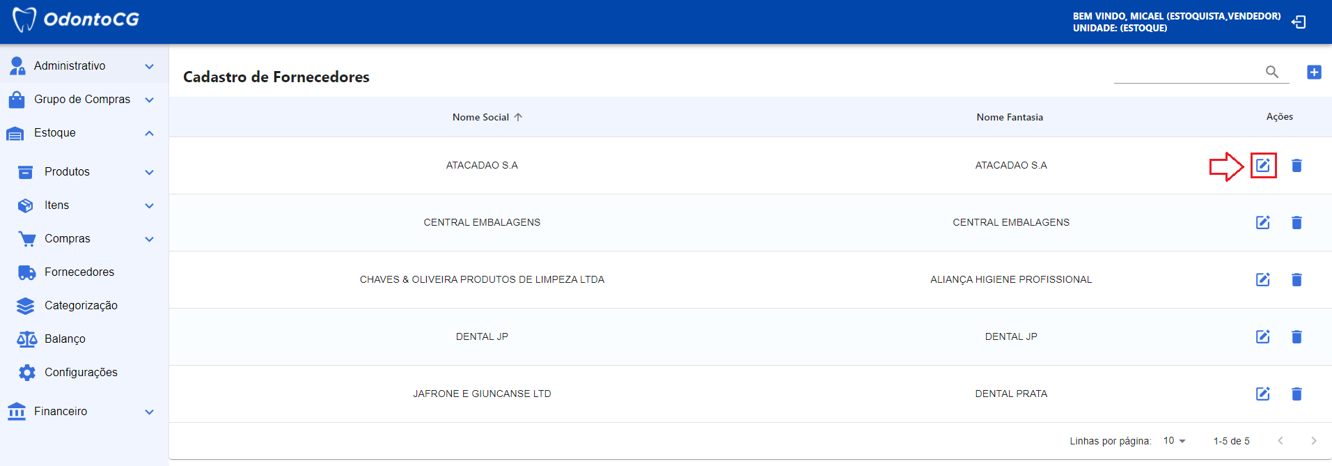Viewport: 1332px width, 466px height.
Task: Add a new supplier with the plus icon
Action: (1314, 72)
